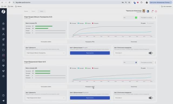Open the question-mark help icon in sidebar

[4, 95]
